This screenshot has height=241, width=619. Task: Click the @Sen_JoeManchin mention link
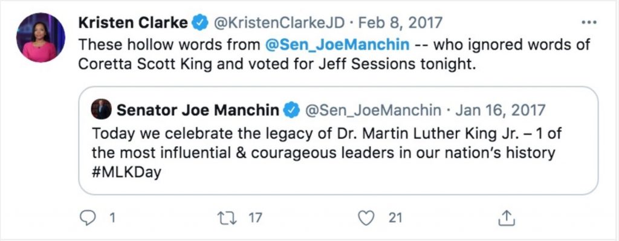click(x=337, y=45)
